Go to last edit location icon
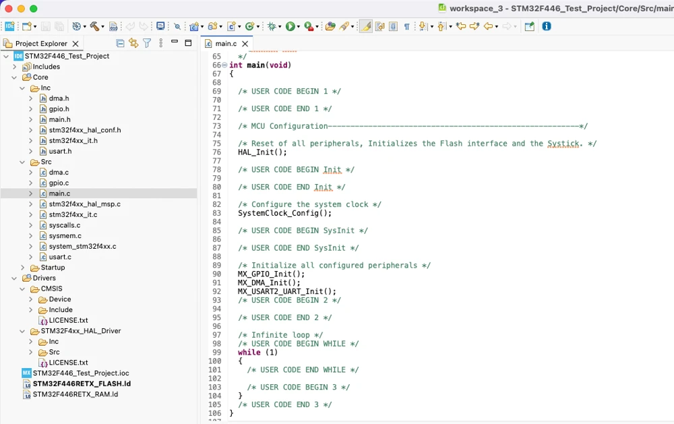Image resolution: width=674 pixels, height=424 pixels. click(461, 26)
